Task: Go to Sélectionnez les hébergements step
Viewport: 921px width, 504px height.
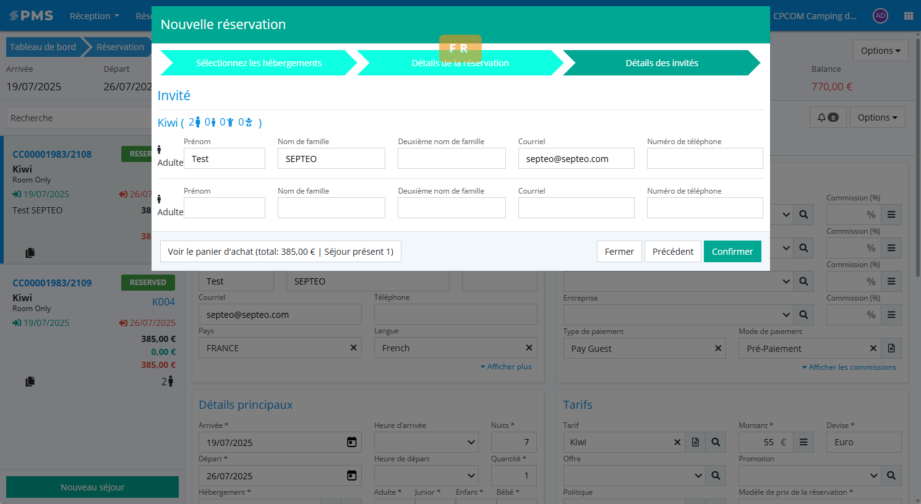Action: 259,63
